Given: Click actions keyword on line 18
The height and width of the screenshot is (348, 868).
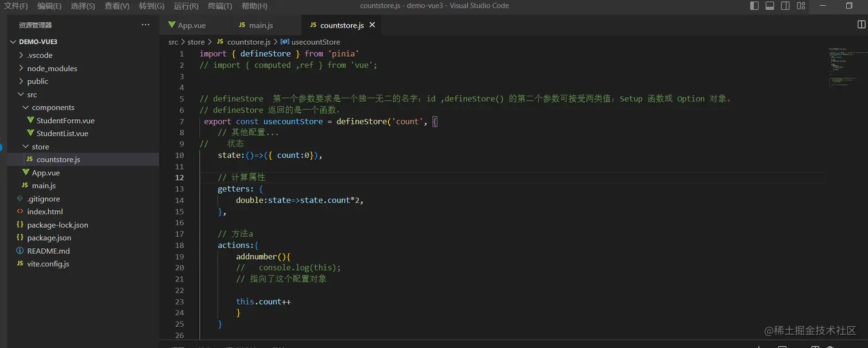Looking at the screenshot, I should point(234,245).
